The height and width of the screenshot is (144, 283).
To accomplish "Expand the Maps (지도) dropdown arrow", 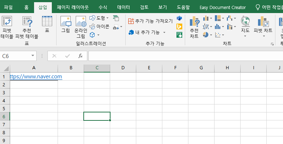I will (245, 36).
